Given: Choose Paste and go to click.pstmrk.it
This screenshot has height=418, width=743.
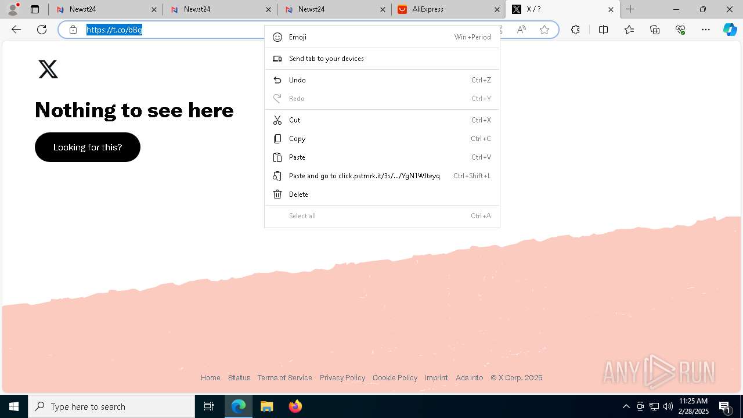Looking at the screenshot, I should (x=382, y=176).
